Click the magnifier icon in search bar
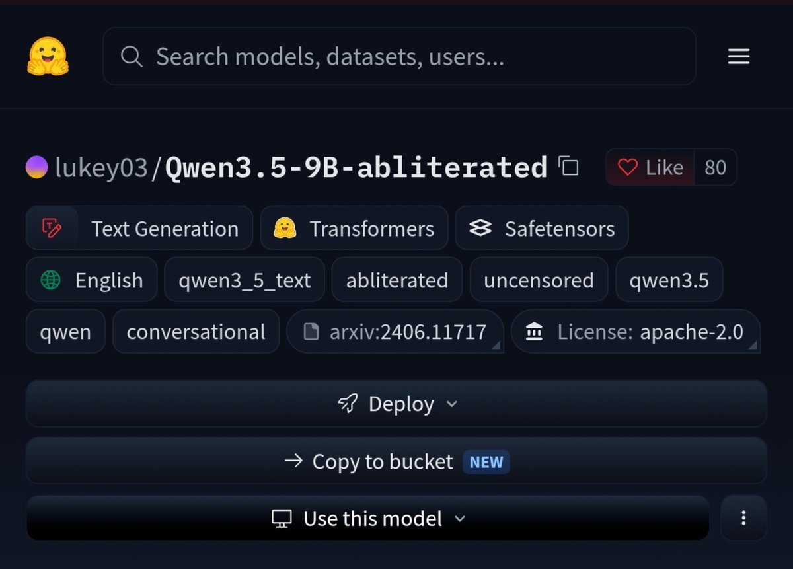The image size is (793, 569). click(x=132, y=57)
